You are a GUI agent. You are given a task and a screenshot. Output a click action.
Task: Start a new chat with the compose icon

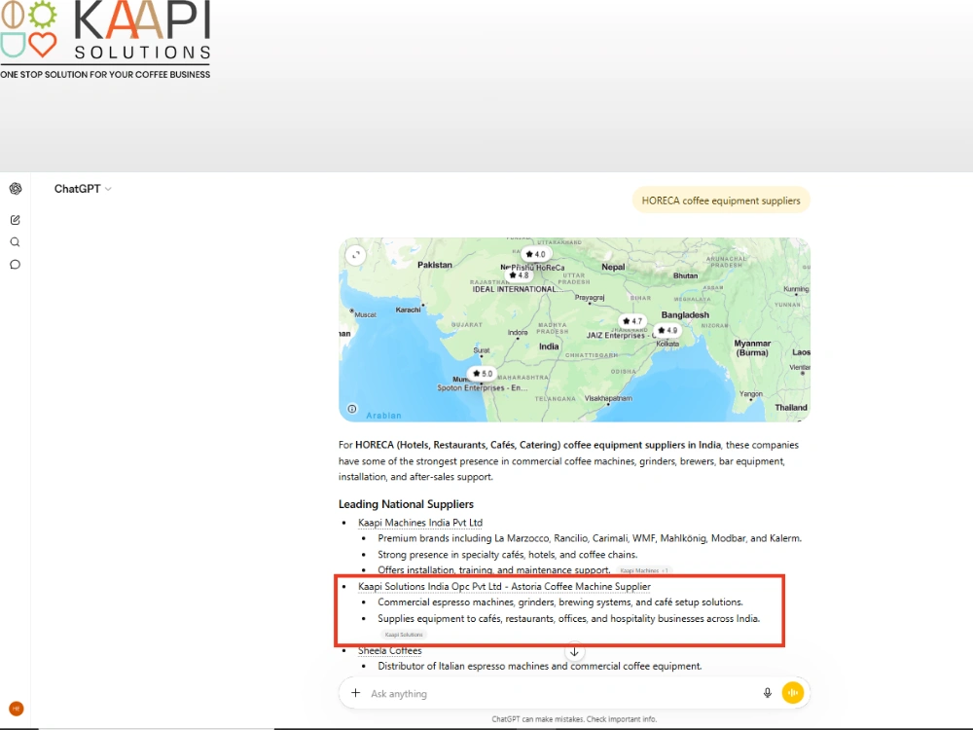coord(16,220)
